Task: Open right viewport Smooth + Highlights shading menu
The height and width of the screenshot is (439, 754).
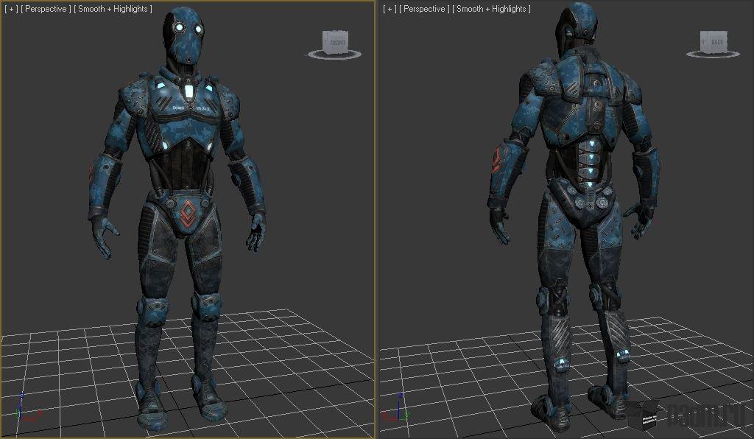Action: point(491,9)
